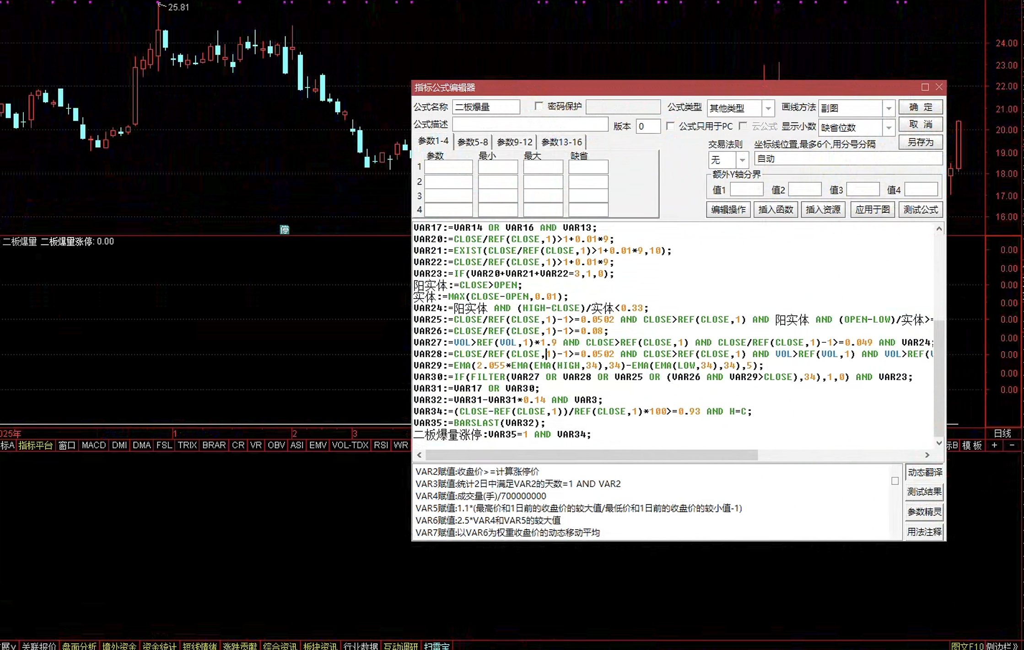Check the small box beside translation panel
Viewport: 1024px width, 650px height.
tap(895, 481)
